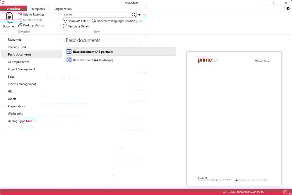Click Word icon of A4 landscape template

tap(69, 60)
